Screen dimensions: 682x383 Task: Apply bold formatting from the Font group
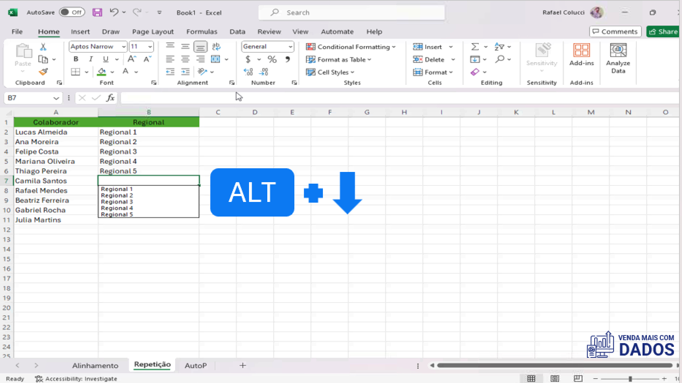point(76,59)
